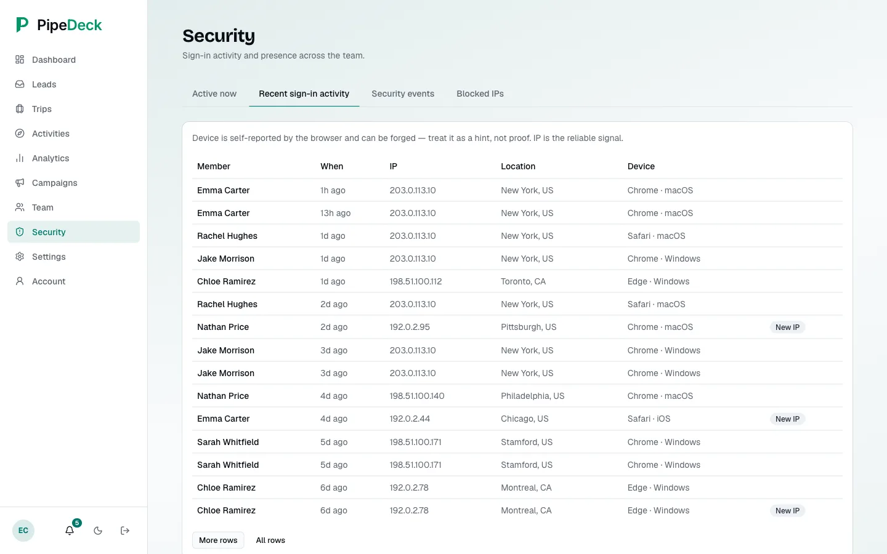Image resolution: width=887 pixels, height=554 pixels.
Task: Go to Analytics in the sidebar
Action: coord(73,158)
